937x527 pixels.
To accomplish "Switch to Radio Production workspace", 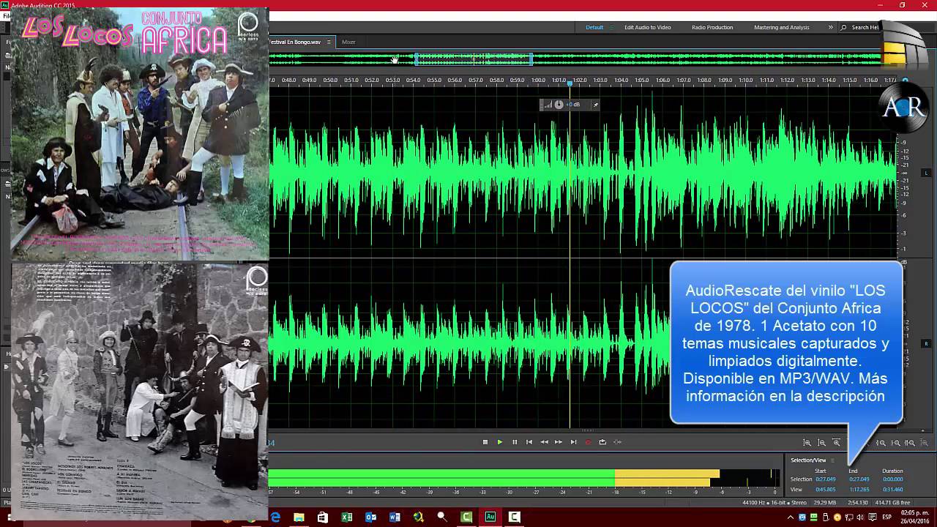I will click(712, 28).
